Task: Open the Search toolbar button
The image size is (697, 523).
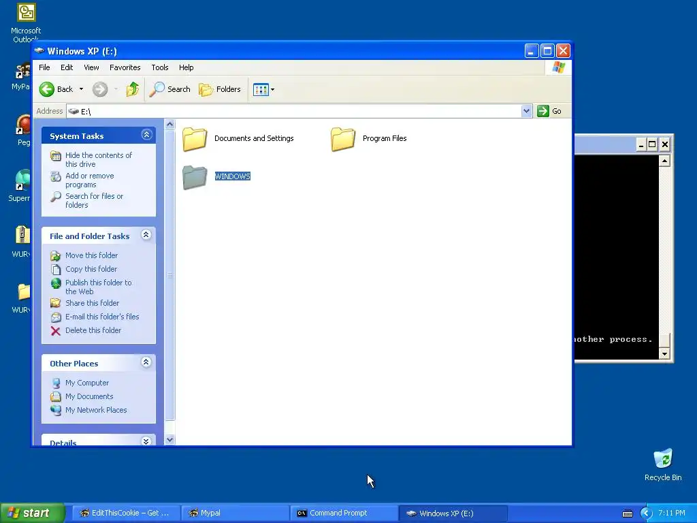Action: coord(169,89)
